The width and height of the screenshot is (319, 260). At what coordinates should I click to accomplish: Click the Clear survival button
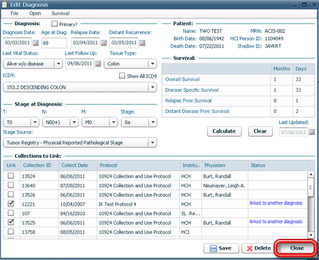260,131
